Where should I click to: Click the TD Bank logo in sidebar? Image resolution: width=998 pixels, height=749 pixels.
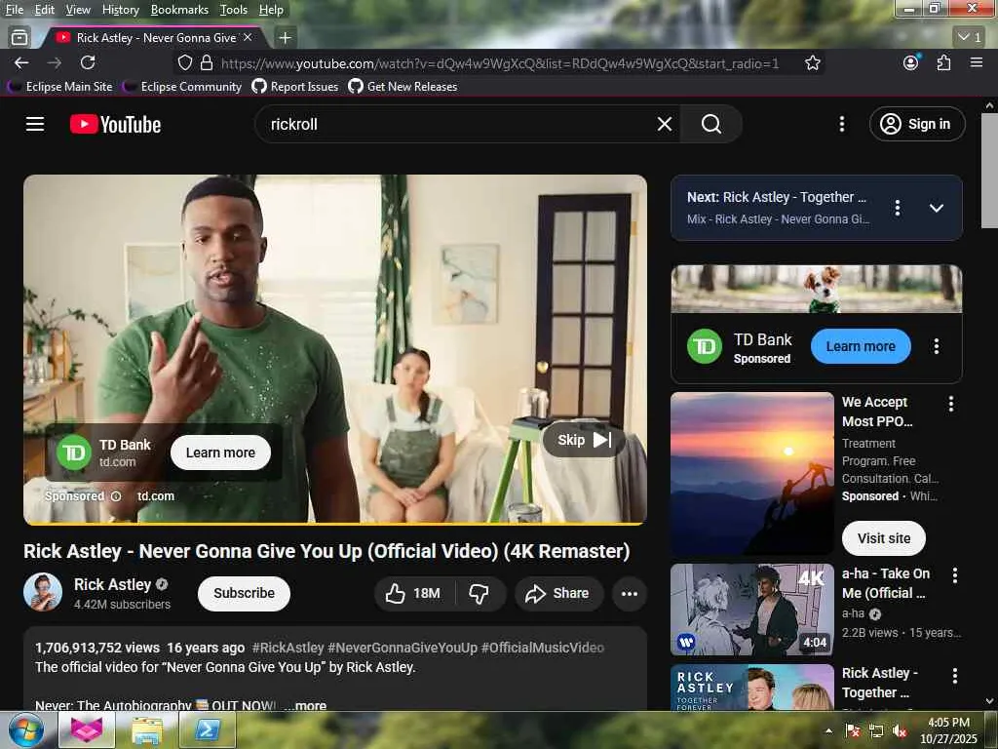(x=705, y=346)
